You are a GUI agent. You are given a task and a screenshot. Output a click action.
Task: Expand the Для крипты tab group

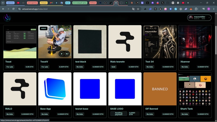click(x=32, y=3)
